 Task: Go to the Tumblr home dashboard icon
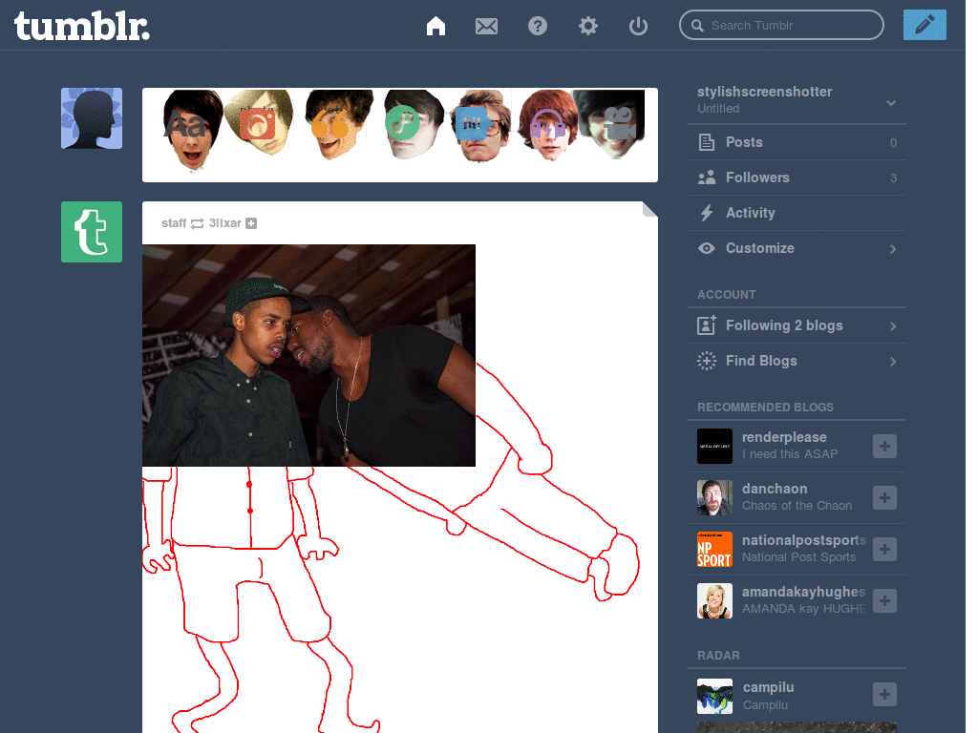pos(436,26)
